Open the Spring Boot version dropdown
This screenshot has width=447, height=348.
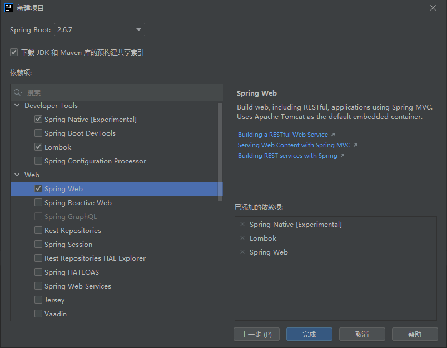click(100, 29)
